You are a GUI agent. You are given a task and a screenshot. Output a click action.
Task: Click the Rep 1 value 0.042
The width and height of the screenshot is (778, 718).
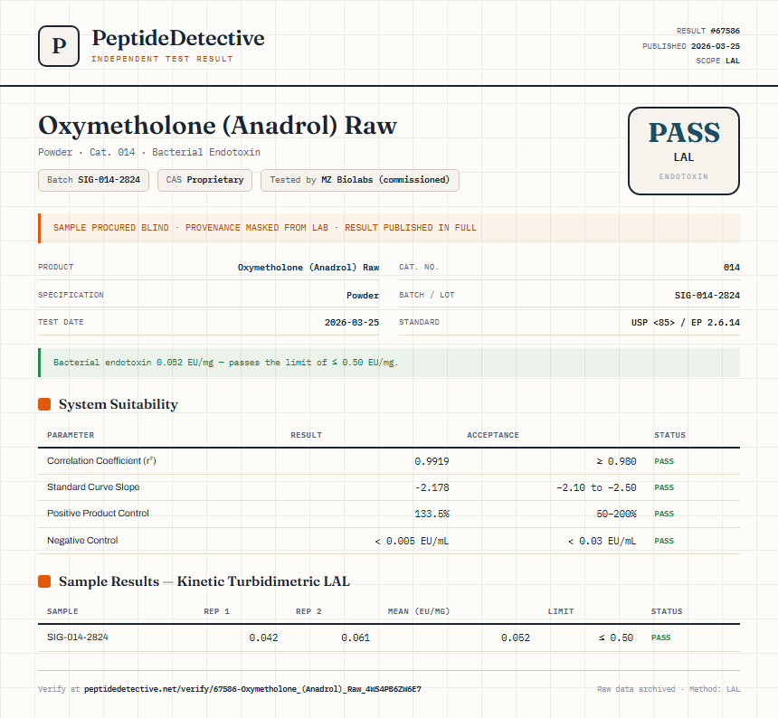[263, 638]
